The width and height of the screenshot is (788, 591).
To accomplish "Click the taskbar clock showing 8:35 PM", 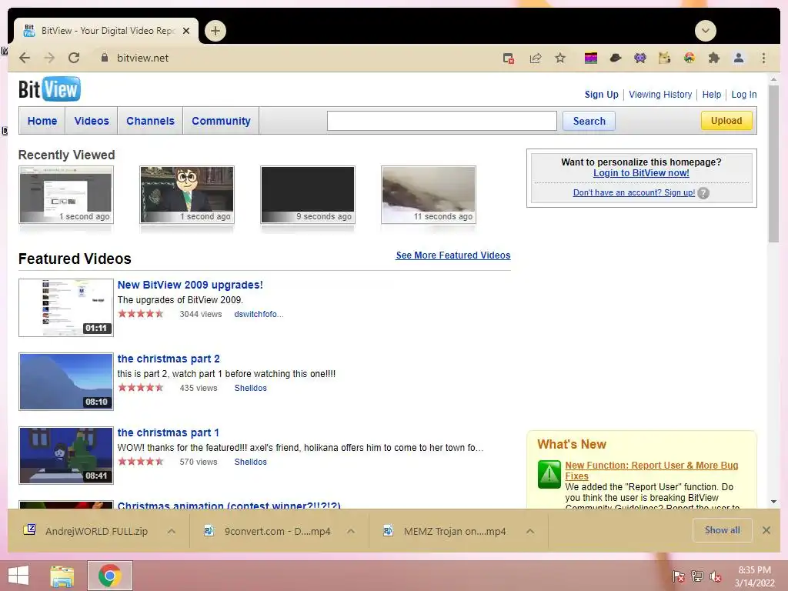I will 754,576.
